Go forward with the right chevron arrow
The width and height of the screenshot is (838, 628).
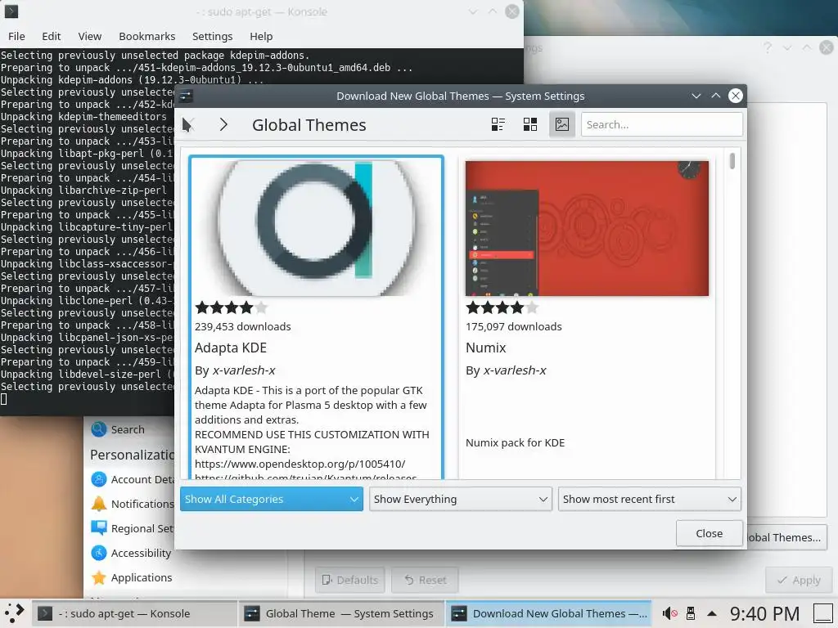(x=223, y=124)
